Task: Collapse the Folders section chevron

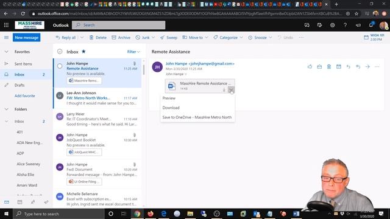Action: click(x=7, y=109)
